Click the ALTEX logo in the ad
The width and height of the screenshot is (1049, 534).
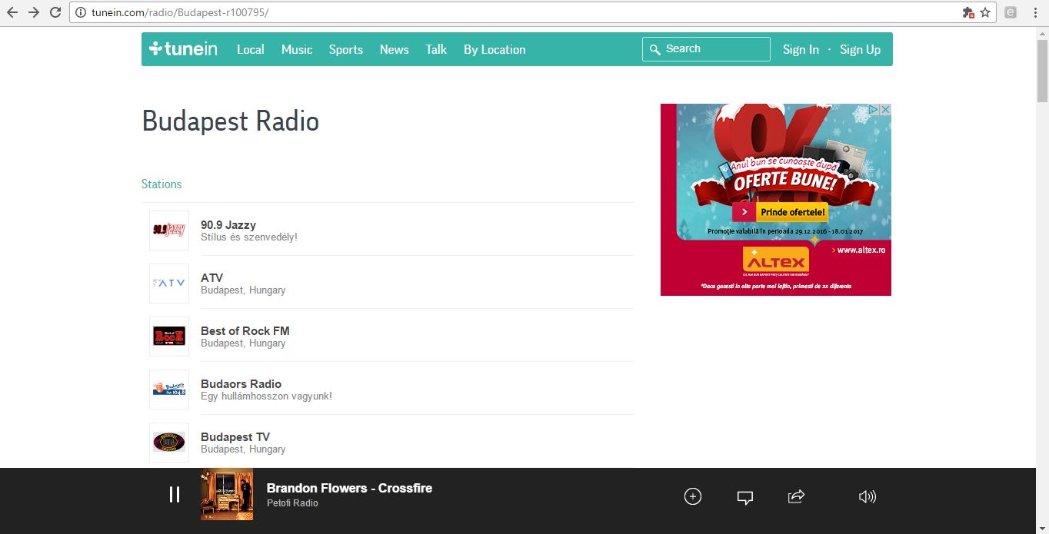click(776, 260)
